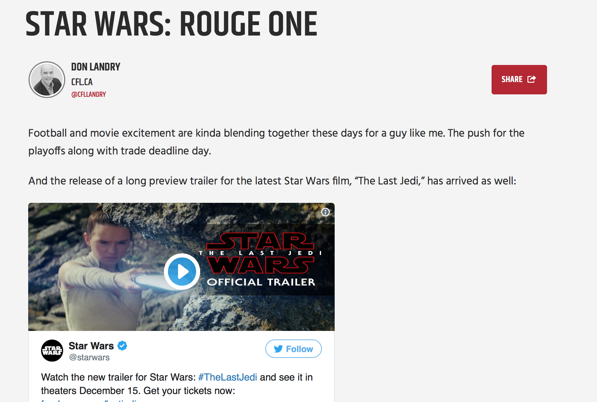
Task: Open the @starwars handle
Action: [x=89, y=358]
